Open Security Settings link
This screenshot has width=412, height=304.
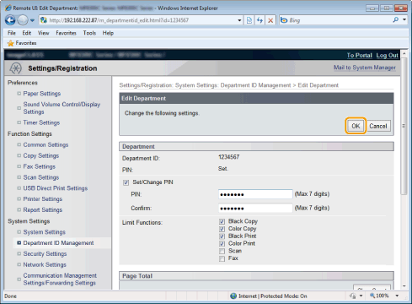(x=45, y=253)
